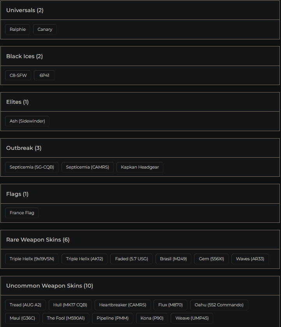281x327 pixels.
Task: Select the Gem (556XI) skin
Action: (211, 258)
